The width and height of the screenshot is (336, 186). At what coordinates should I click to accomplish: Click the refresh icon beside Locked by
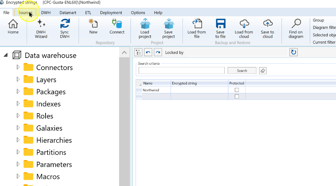(x=293, y=52)
